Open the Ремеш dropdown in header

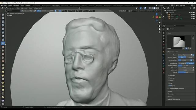coord(151,11)
